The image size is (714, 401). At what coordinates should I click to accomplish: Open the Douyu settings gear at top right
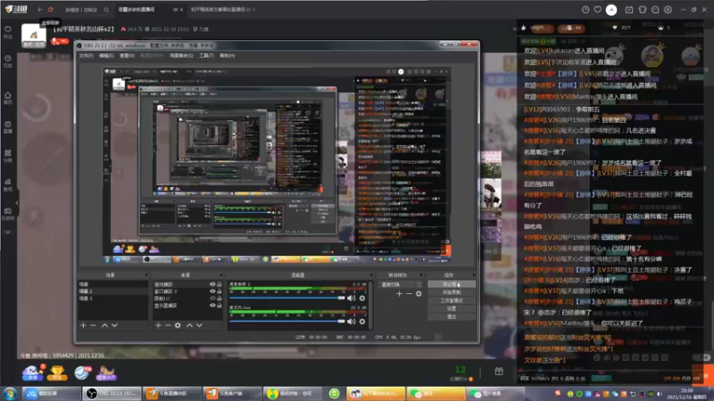click(x=668, y=10)
